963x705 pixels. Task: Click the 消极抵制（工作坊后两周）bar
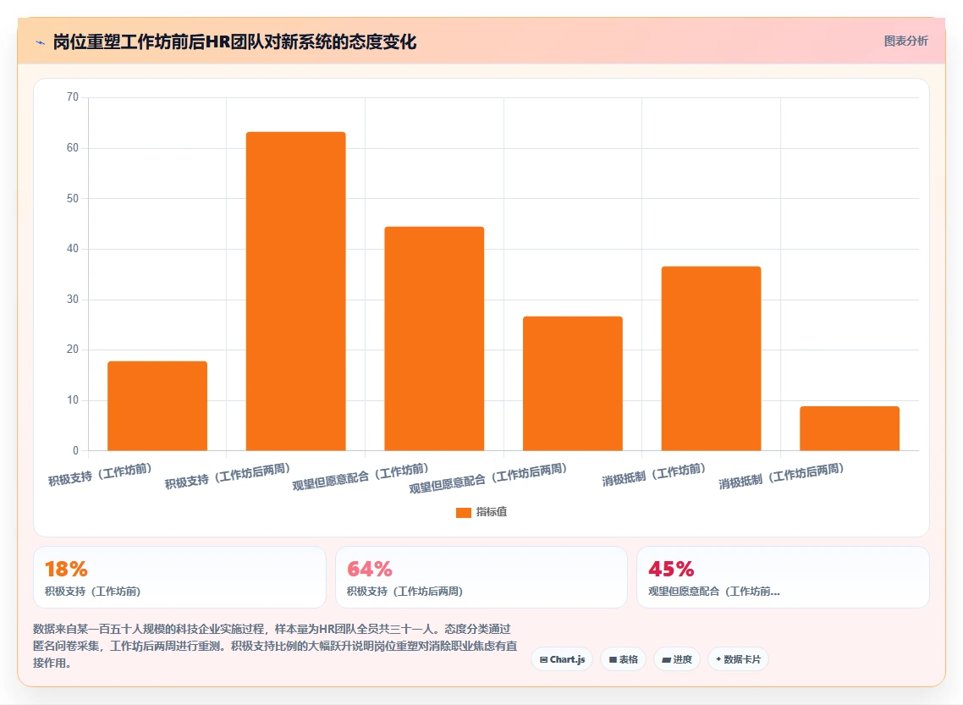click(850, 428)
